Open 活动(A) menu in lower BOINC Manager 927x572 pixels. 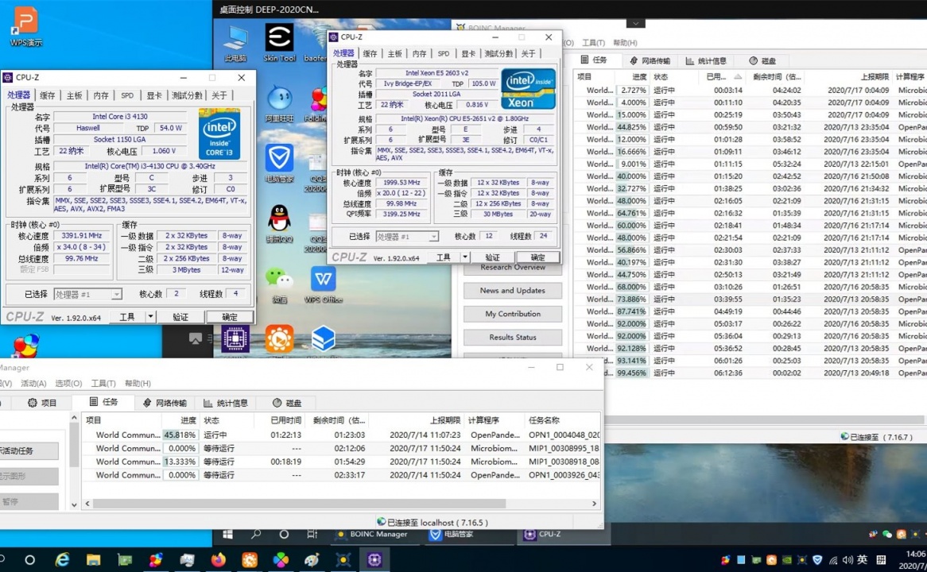tap(33, 384)
